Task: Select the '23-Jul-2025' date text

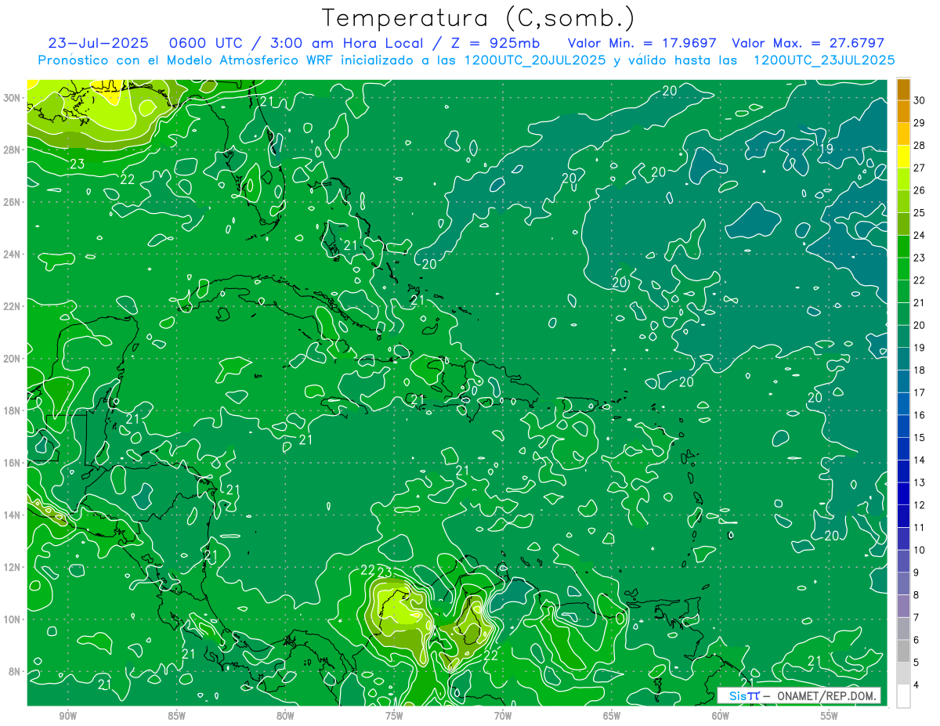Action: [x=97, y=43]
